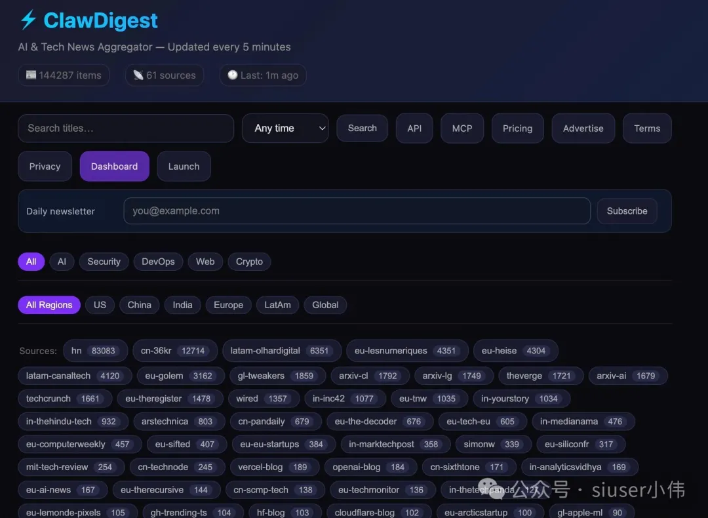Select the theverge source chip
708x518 pixels.
tap(541, 376)
